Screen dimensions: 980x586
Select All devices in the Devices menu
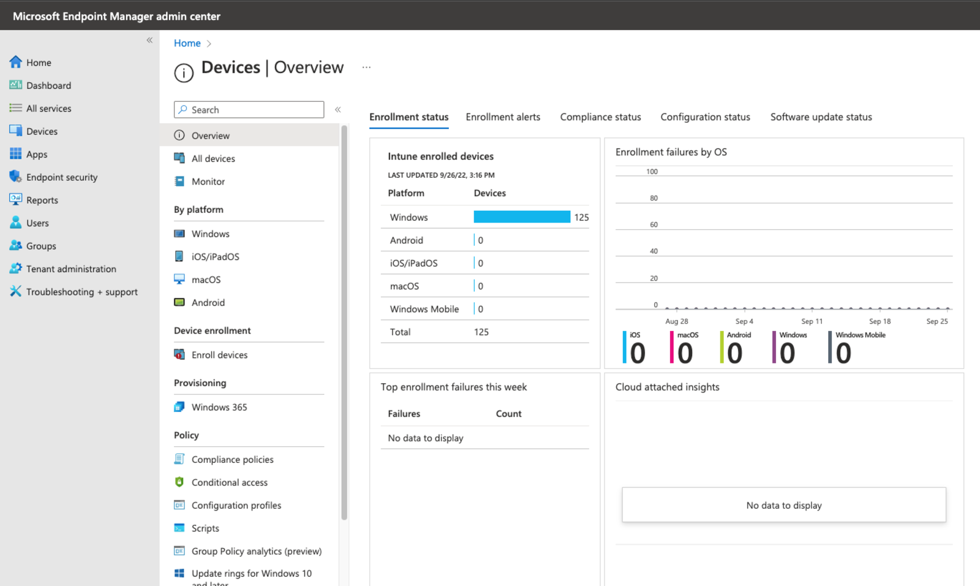[213, 158]
